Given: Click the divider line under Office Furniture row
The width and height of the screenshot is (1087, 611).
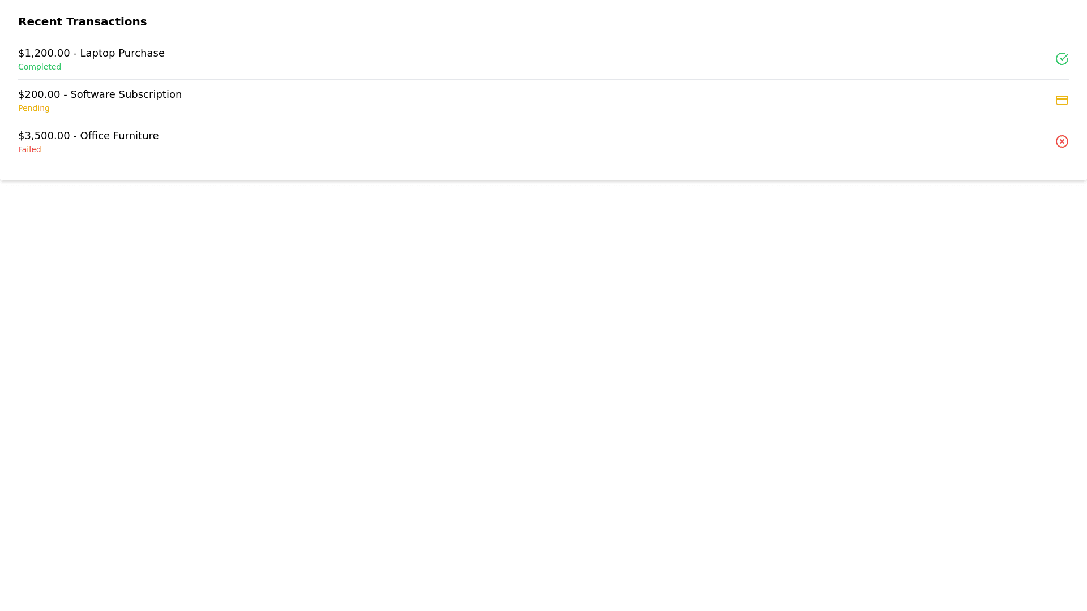Looking at the screenshot, I should coord(543,162).
